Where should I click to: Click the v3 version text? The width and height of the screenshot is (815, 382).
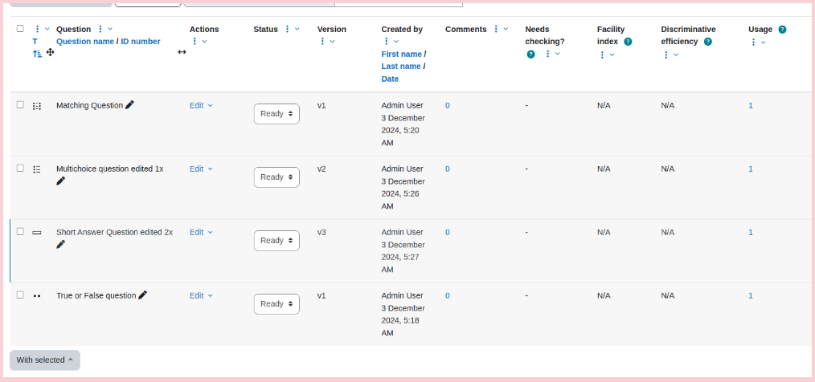(321, 232)
